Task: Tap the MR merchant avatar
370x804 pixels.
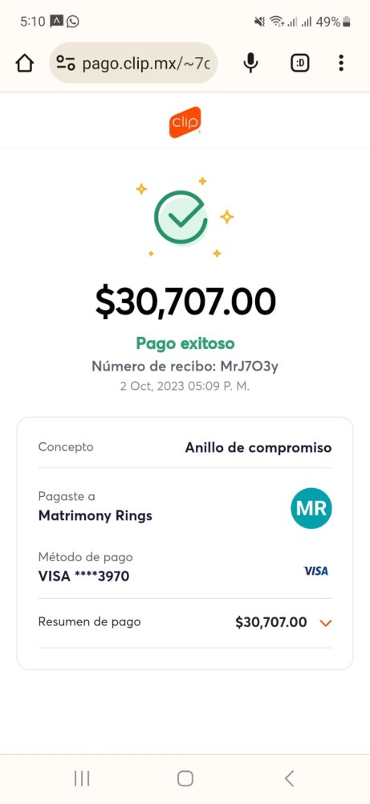Action: 311,508
